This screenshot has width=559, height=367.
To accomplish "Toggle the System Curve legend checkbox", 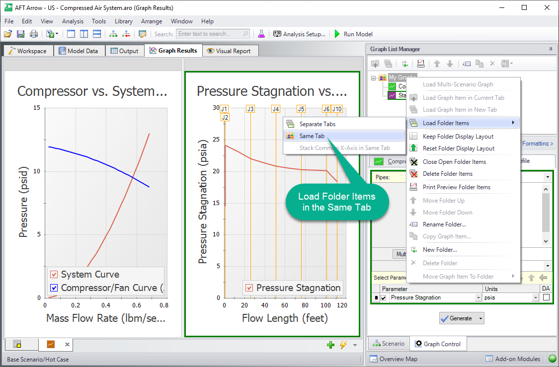I will [54, 274].
